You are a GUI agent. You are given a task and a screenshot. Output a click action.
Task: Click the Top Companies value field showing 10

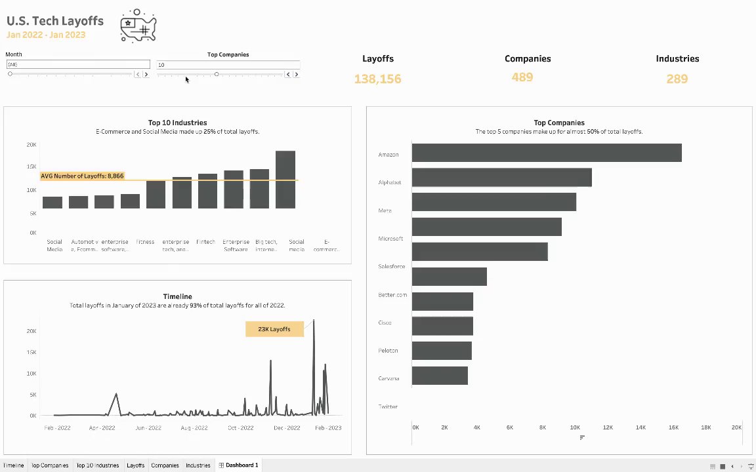pyautogui.click(x=228, y=64)
